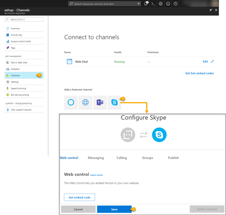Open Tags in the sidebar
This screenshot has width=226, height=215.
24,48
